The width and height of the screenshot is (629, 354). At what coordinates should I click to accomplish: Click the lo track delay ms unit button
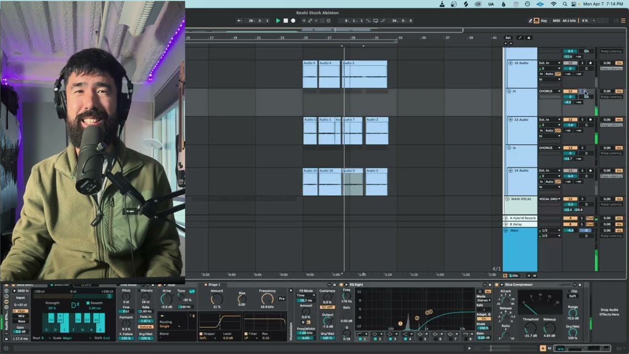(x=619, y=147)
